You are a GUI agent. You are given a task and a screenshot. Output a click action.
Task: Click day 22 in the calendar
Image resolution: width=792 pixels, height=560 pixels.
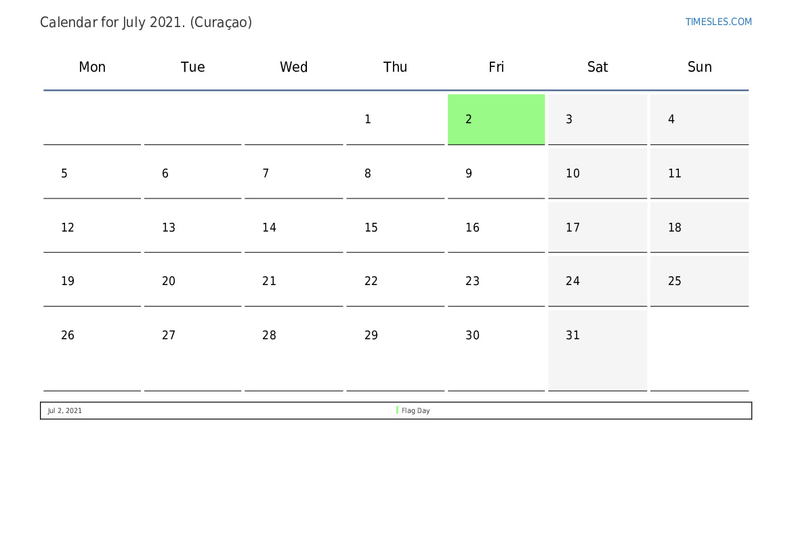[395, 281]
